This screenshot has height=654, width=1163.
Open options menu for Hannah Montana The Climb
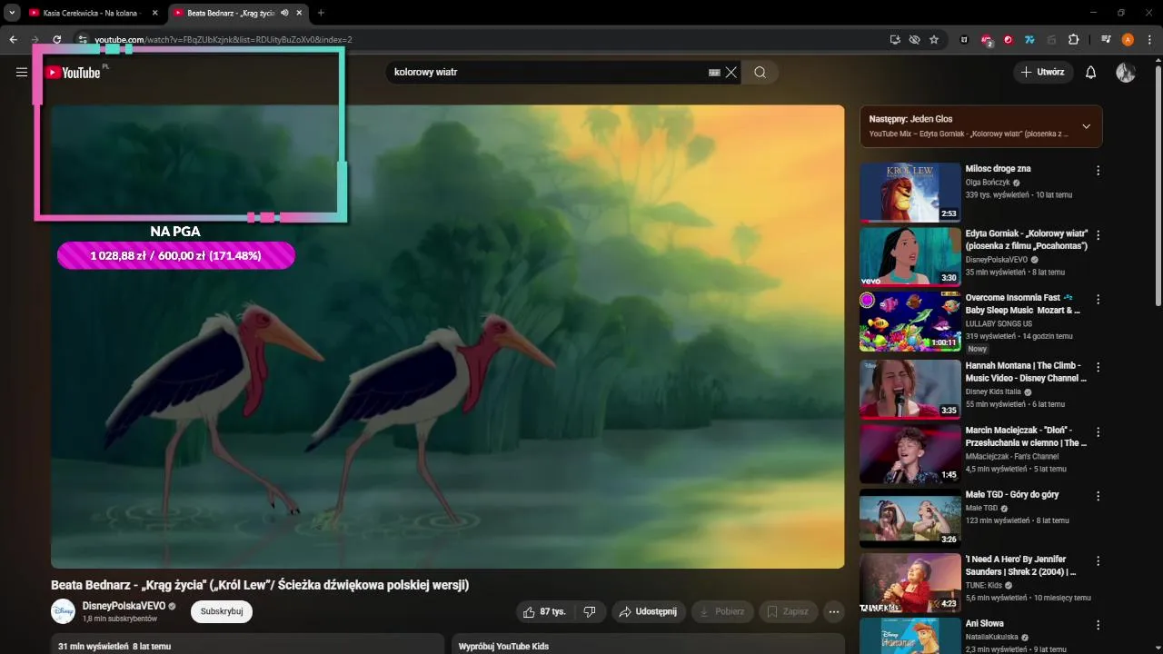[x=1098, y=368]
